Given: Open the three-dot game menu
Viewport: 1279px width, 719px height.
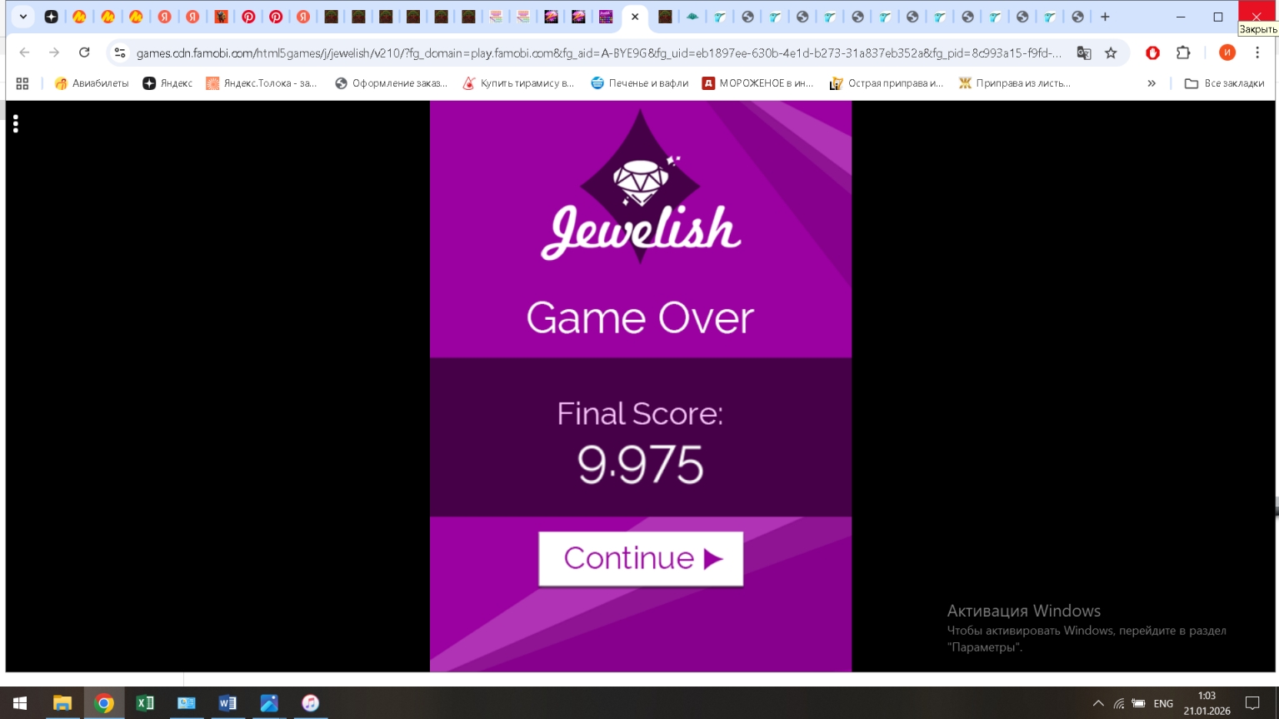Looking at the screenshot, I should click(16, 124).
